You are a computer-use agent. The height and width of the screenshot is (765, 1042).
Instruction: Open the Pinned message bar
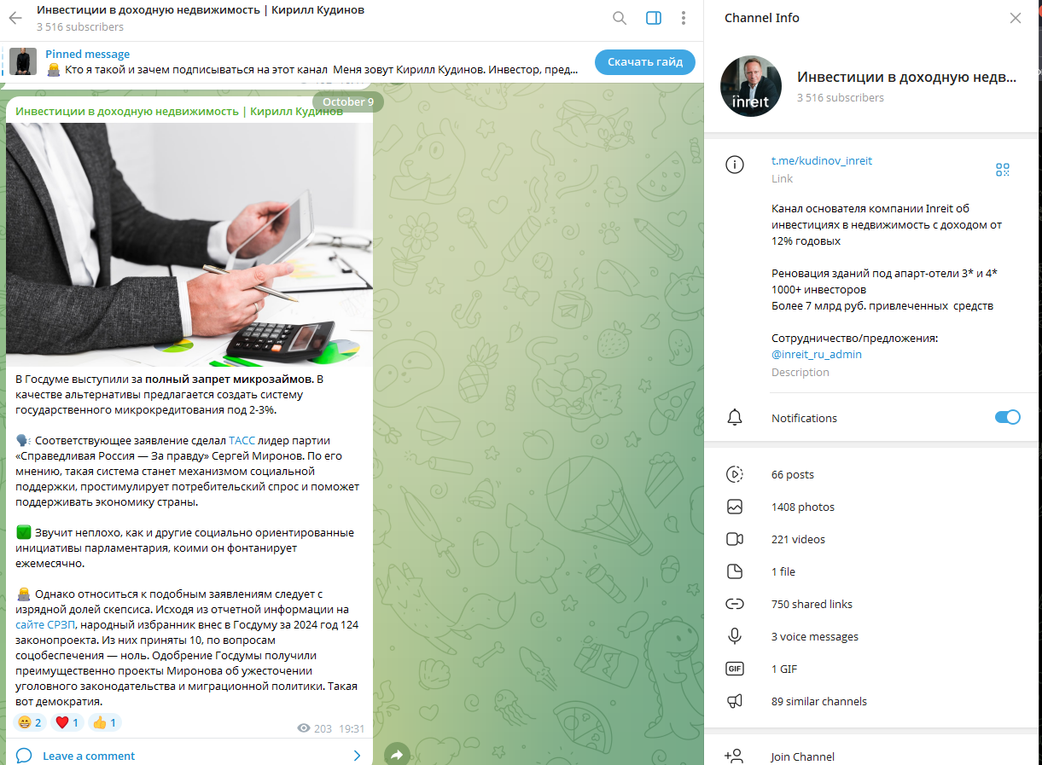[x=299, y=62]
